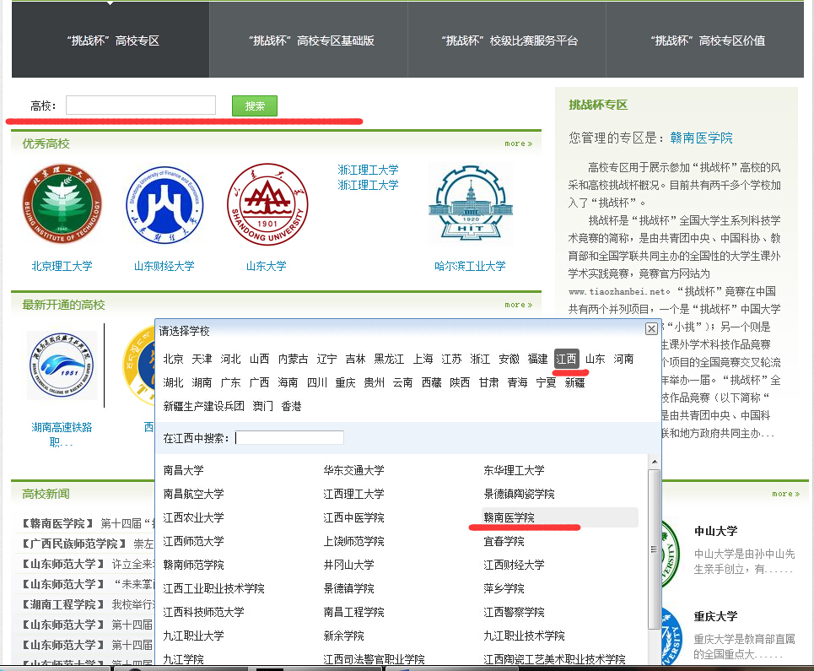
Task: Open the 赣南医学院 managed zone link
Action: (701, 138)
